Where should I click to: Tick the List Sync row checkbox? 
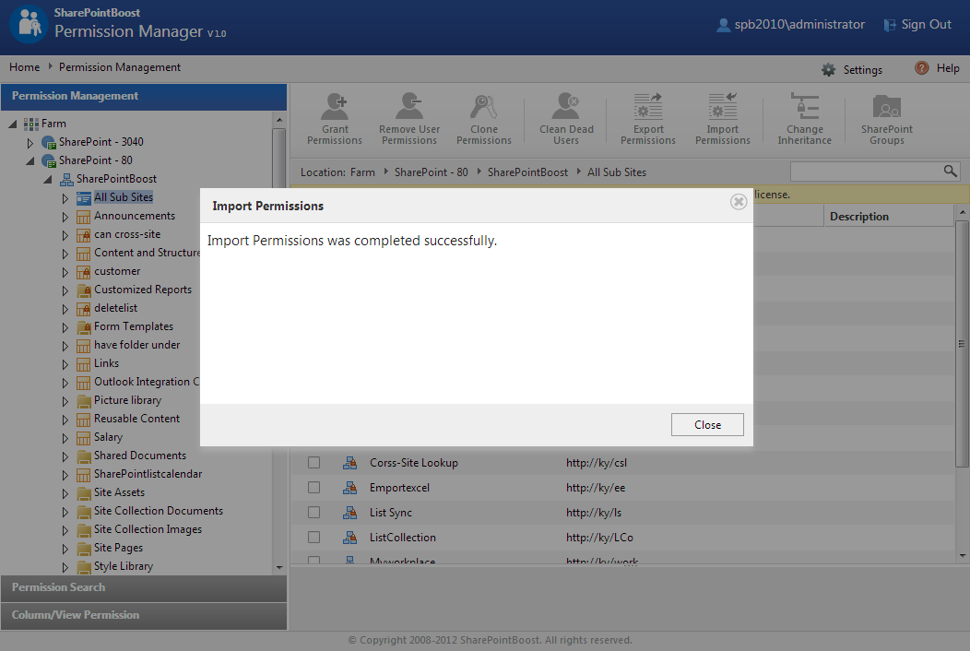coord(314,512)
